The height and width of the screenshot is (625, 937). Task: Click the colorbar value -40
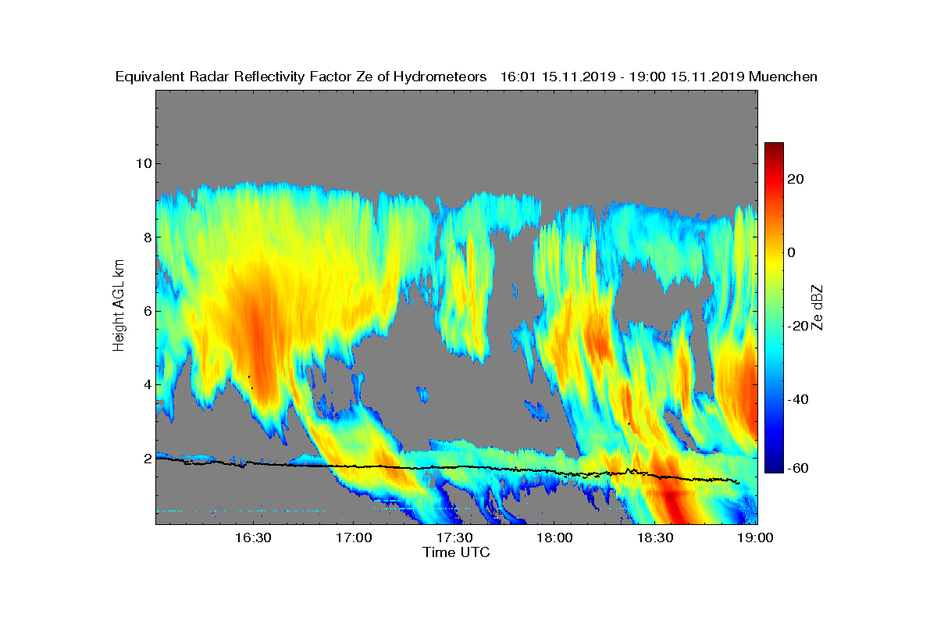799,399
